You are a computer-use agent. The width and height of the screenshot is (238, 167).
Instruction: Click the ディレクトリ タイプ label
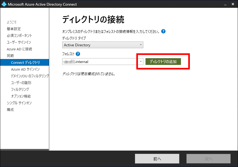click(74, 38)
